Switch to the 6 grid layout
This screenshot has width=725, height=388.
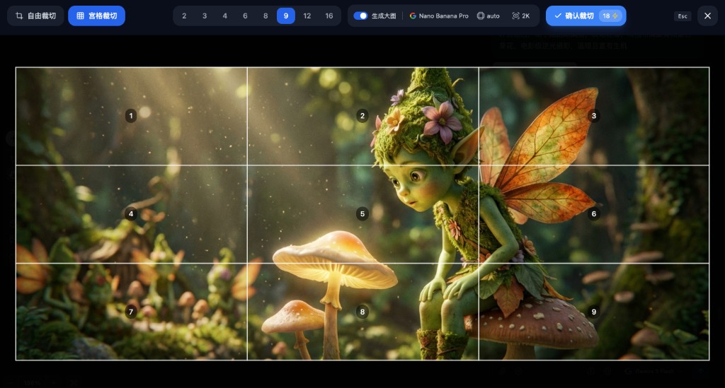tap(245, 16)
